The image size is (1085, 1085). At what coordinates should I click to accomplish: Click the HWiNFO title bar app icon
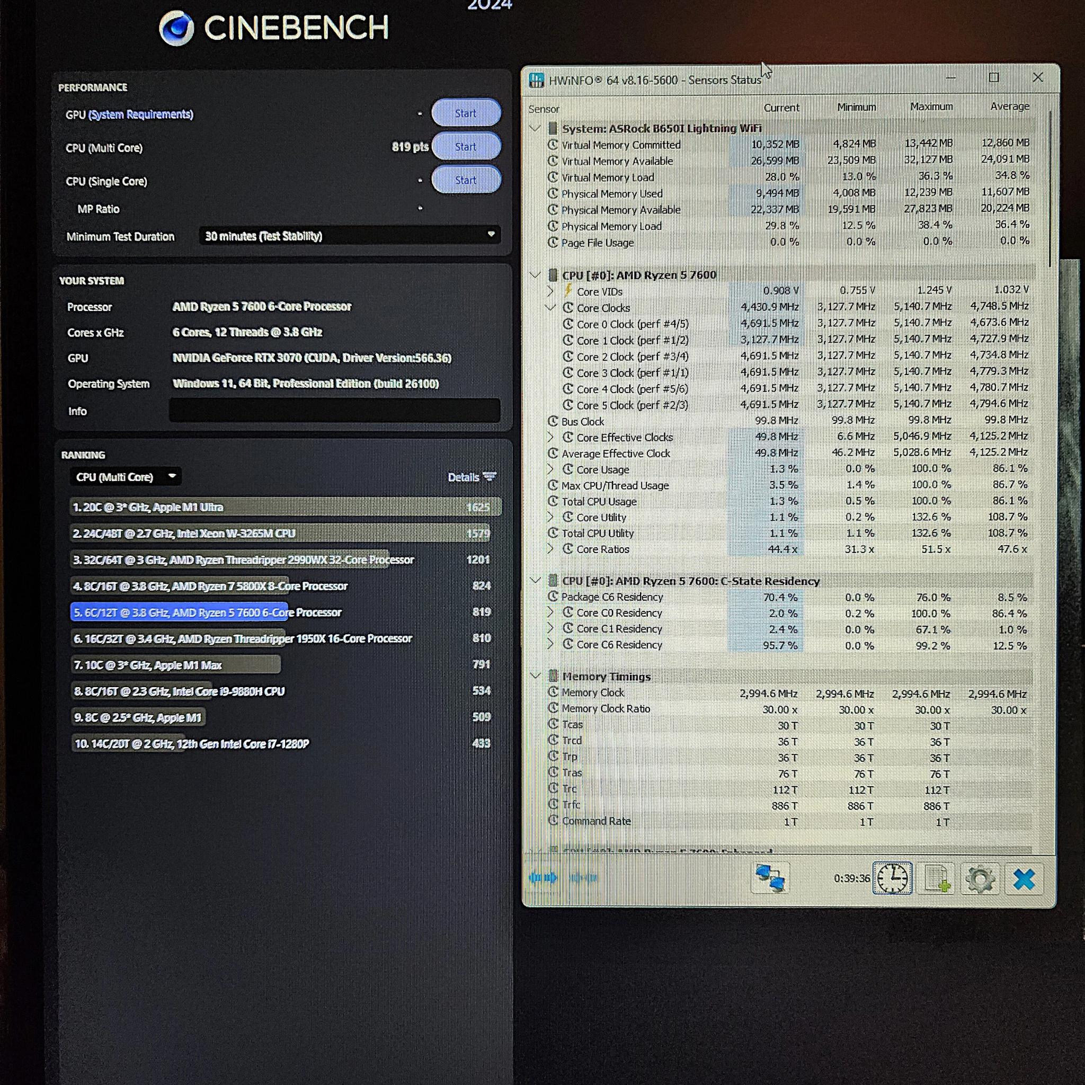coord(537,81)
